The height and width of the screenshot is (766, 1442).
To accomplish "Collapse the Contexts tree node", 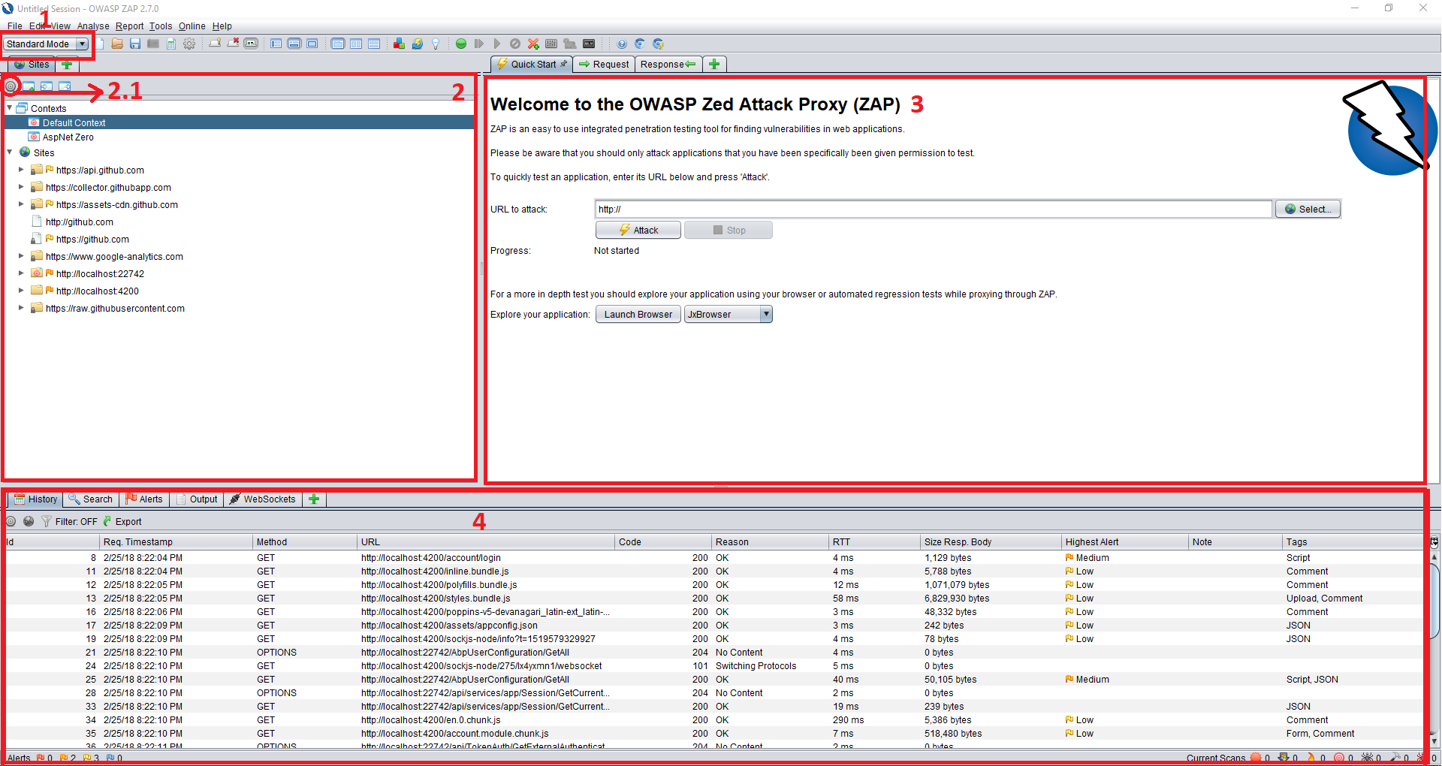I will pyautogui.click(x=9, y=108).
